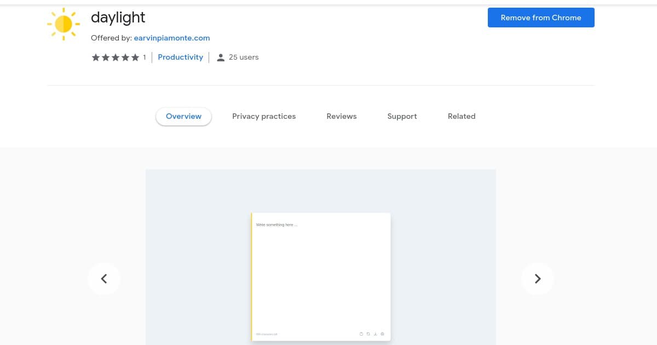Open the Reviews tab
Viewport: 657px width, 345px height.
click(342, 116)
